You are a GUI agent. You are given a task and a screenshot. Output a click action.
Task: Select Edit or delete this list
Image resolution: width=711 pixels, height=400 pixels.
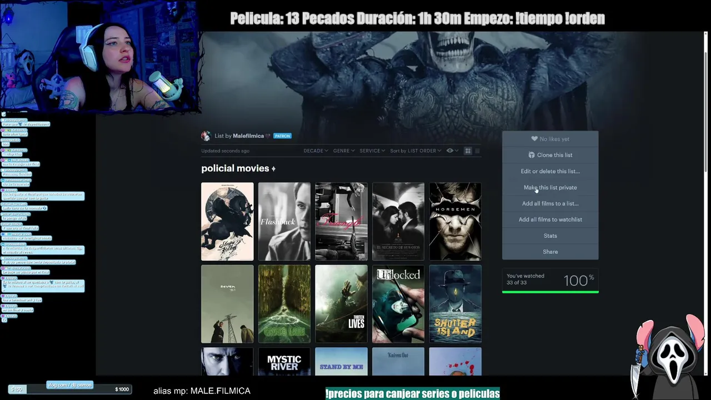coord(550,171)
